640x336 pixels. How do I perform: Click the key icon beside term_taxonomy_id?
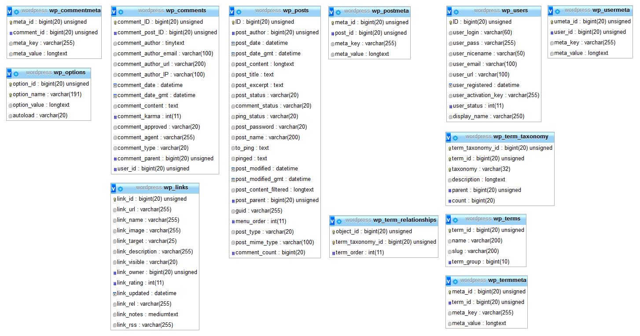click(451, 148)
